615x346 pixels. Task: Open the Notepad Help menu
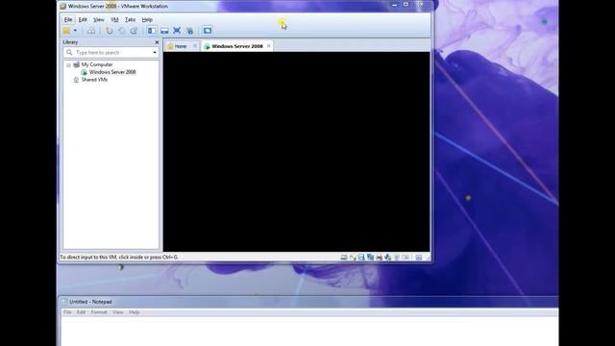(135, 312)
